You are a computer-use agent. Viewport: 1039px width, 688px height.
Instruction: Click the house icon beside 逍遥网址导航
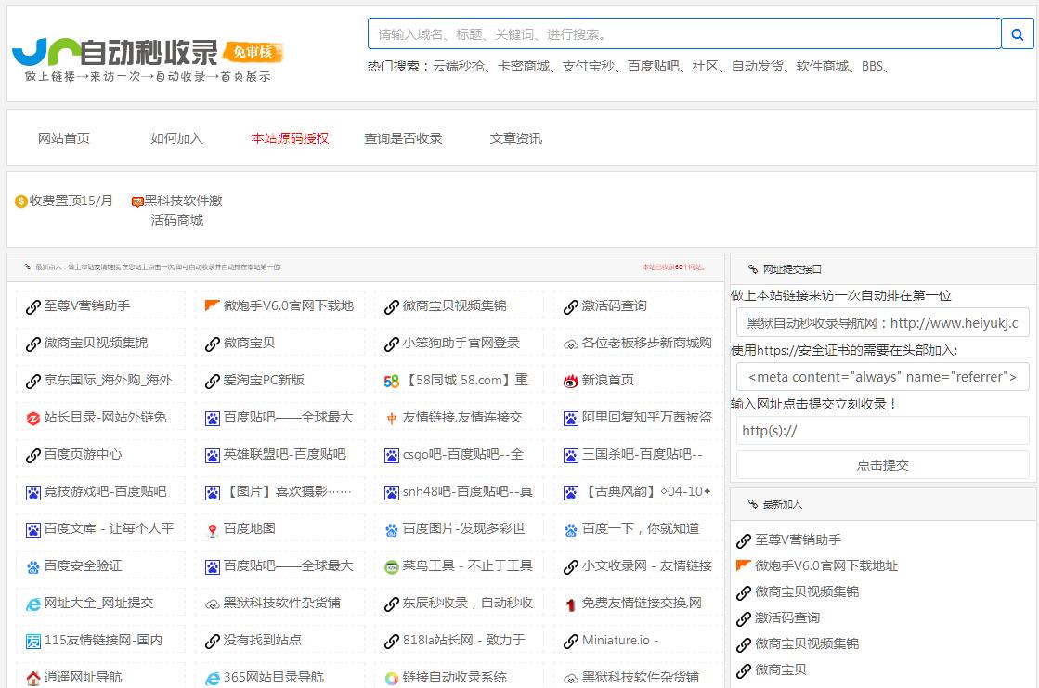(x=33, y=678)
